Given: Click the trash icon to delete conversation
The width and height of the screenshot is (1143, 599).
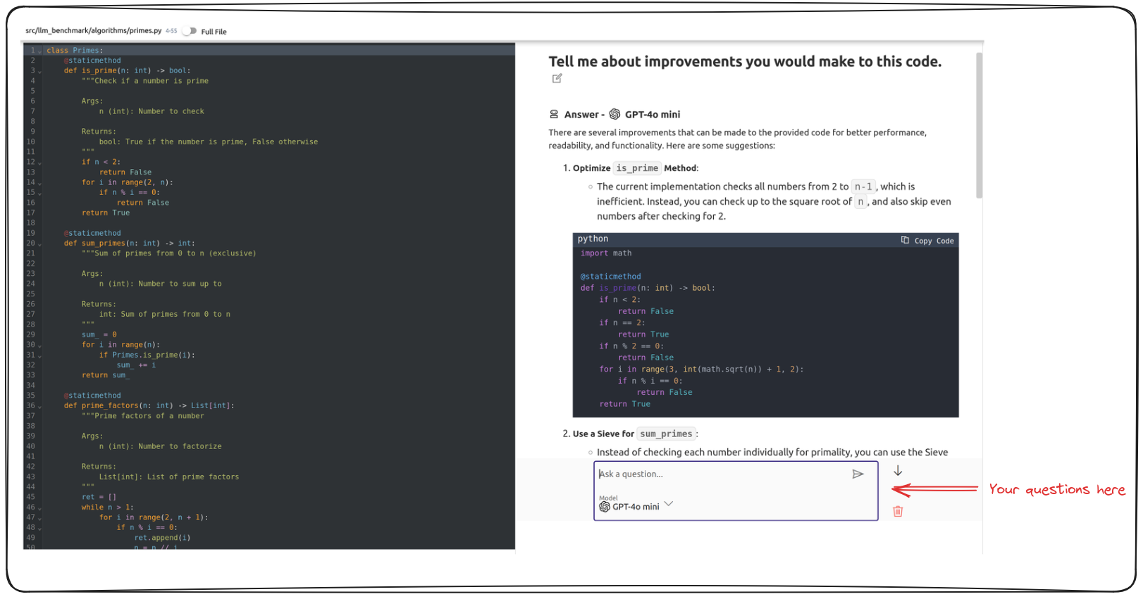Looking at the screenshot, I should [898, 511].
